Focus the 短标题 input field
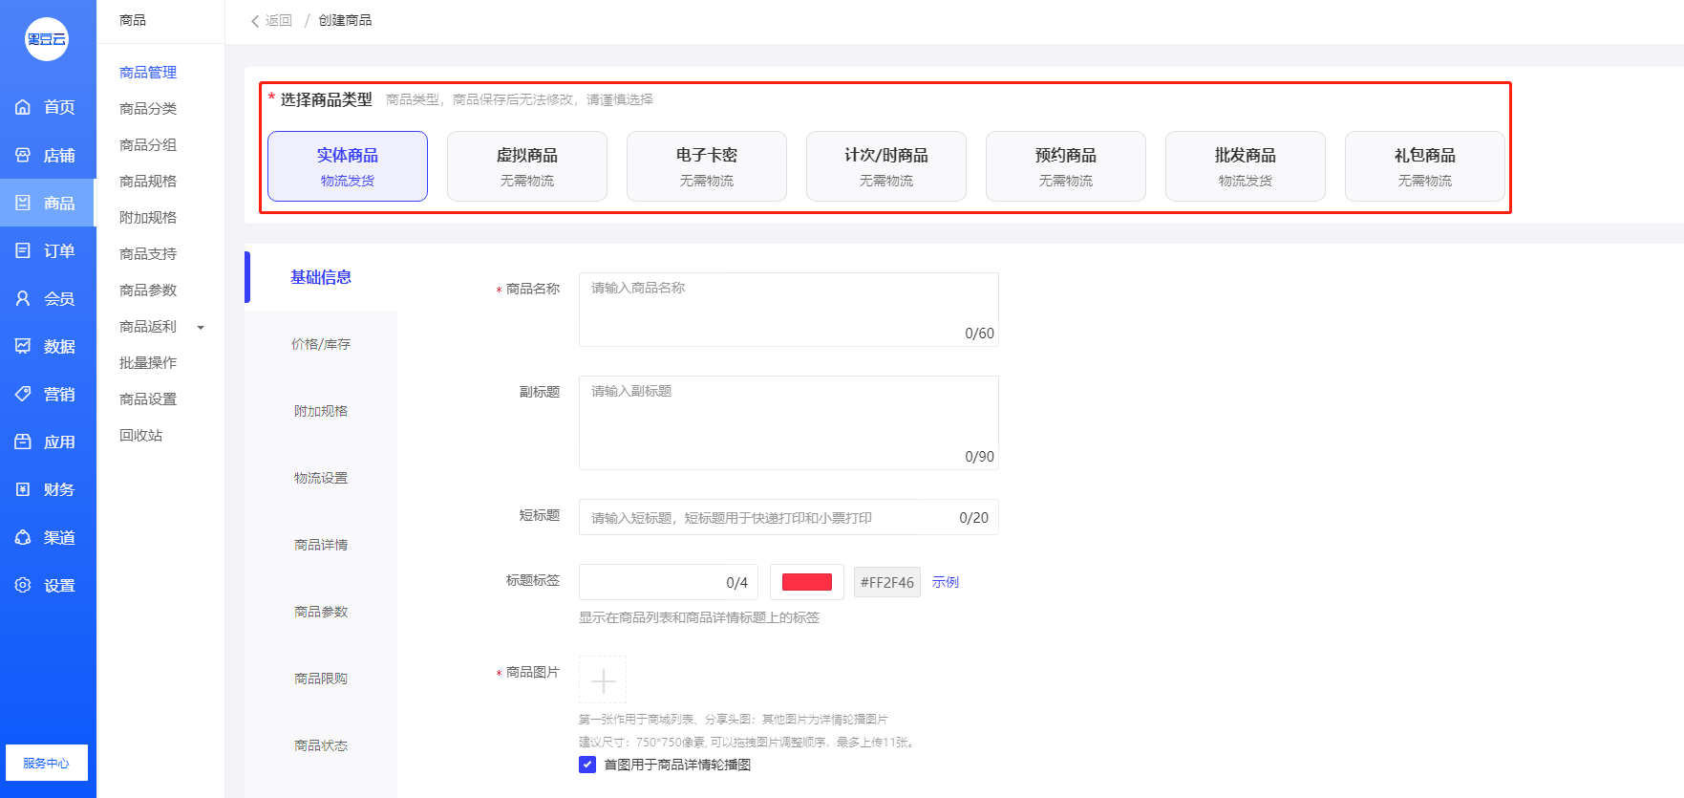This screenshot has height=798, width=1684. click(789, 517)
